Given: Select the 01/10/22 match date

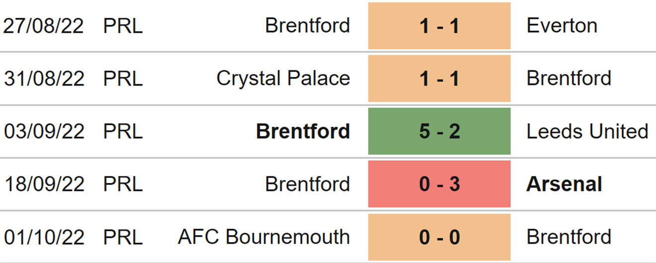Looking at the screenshot, I should click(x=44, y=237).
